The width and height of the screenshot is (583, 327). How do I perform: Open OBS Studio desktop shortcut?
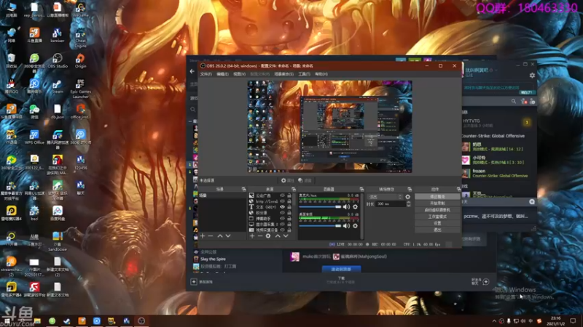coord(58,61)
